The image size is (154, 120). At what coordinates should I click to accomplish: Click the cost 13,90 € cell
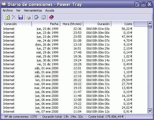pyautogui.click(x=127, y=88)
